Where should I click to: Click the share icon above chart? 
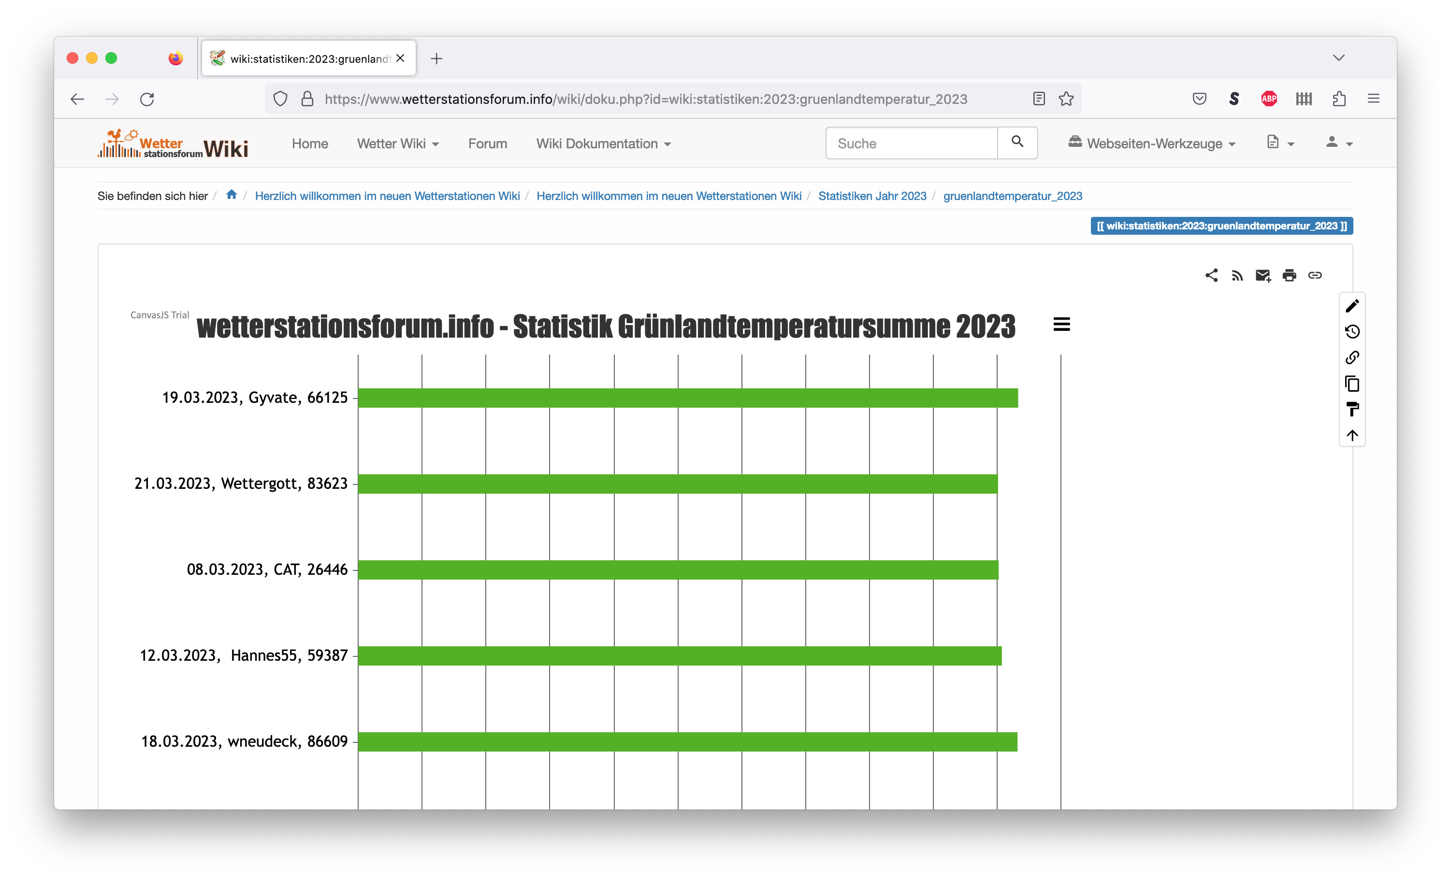[1211, 275]
